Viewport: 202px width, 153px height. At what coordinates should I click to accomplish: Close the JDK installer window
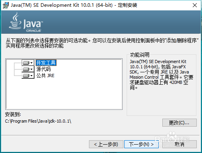pyautogui.click(x=195, y=5)
